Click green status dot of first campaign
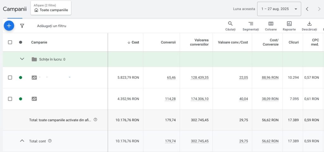324x152 pixels. 21,77
